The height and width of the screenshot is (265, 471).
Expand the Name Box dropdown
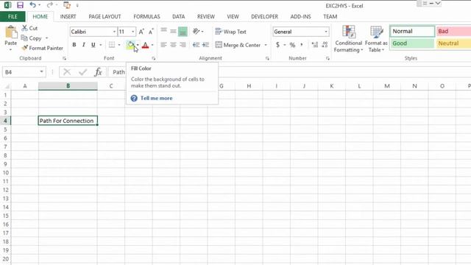coord(41,72)
